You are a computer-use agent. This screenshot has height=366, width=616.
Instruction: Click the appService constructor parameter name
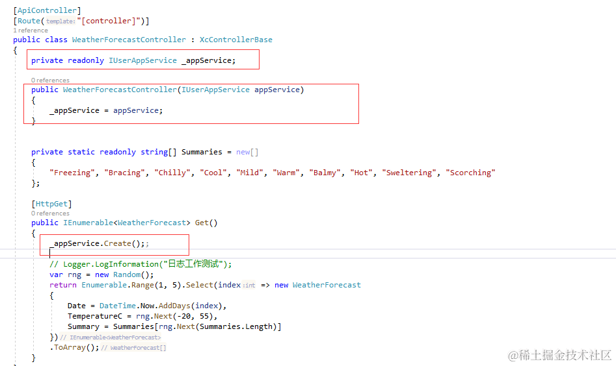coord(277,90)
